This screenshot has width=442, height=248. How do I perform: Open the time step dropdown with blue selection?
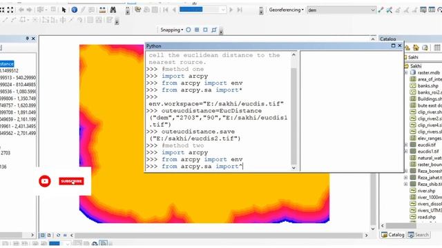click(202, 10)
